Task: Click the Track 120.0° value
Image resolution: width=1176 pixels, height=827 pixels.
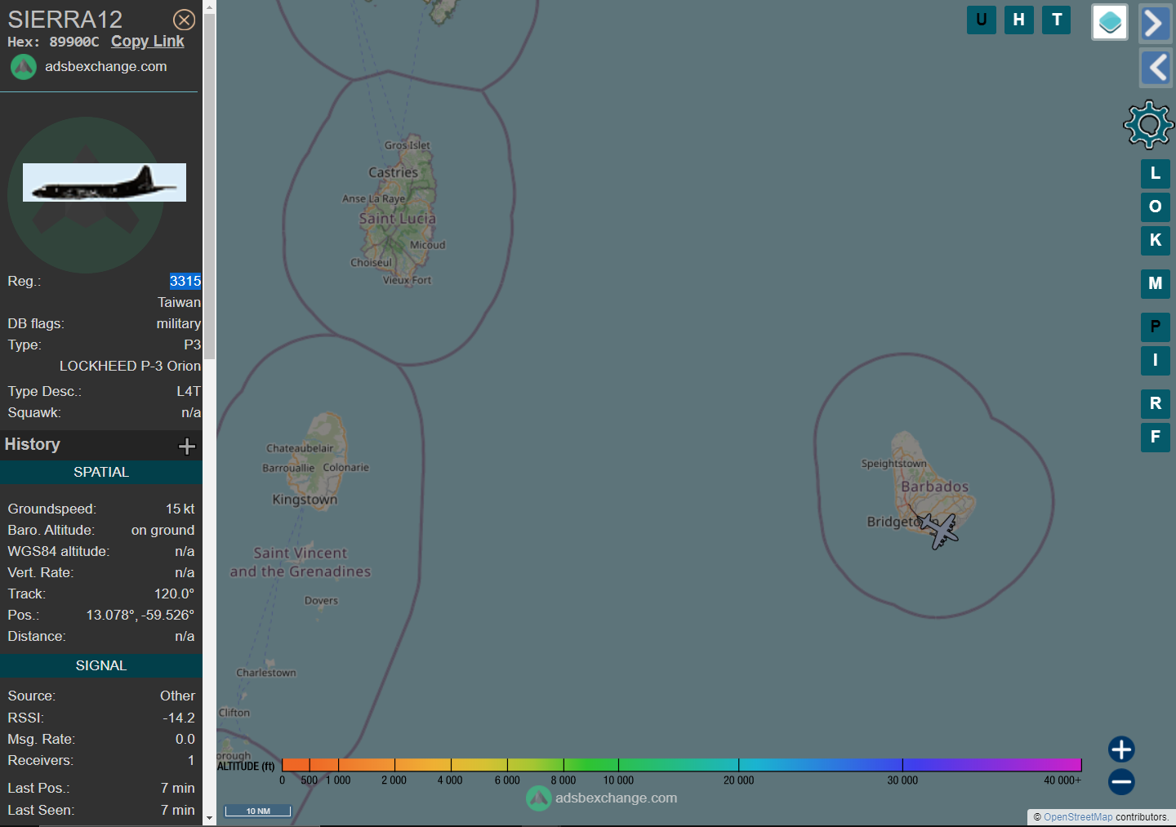Action: pos(175,594)
